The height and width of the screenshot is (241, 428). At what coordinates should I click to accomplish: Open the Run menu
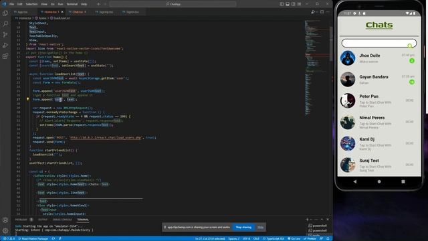point(60,4)
